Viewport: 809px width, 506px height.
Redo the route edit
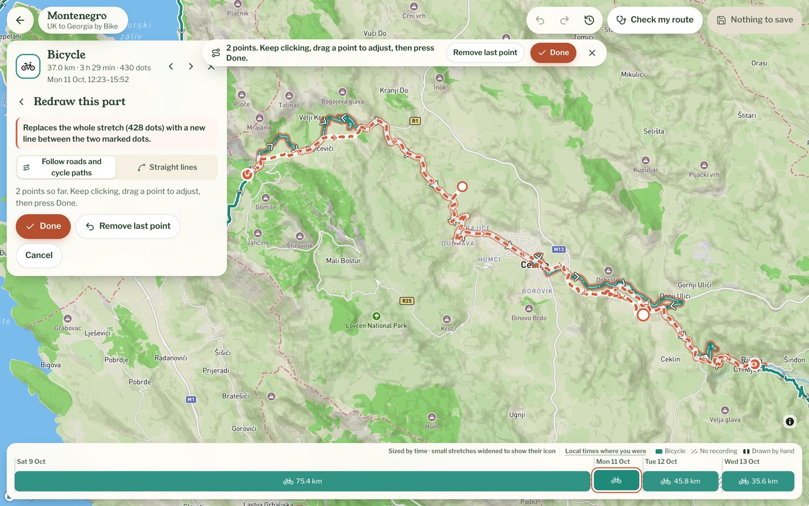565,20
